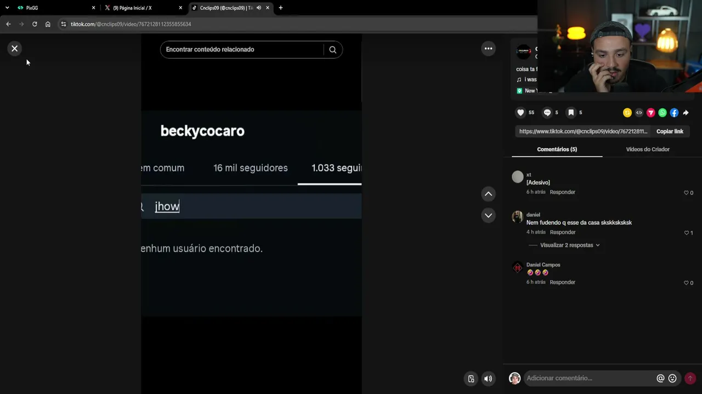
Task: Switch to the PixGG tab
Action: coord(56,8)
